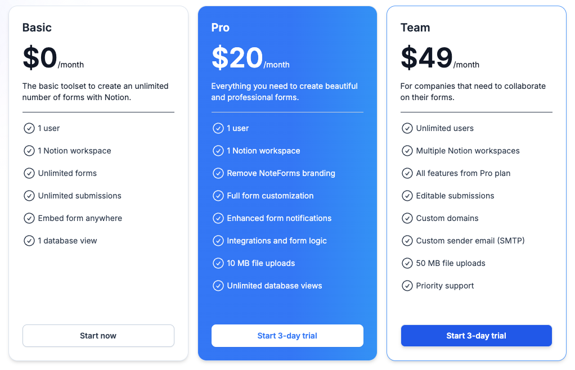
Task: Click the checkmark beside Enhanced form notifications
Action: click(x=218, y=218)
